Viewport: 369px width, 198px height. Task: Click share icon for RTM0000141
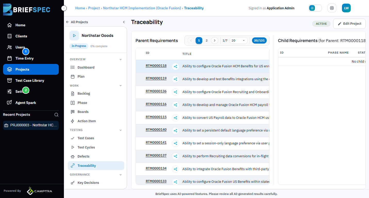pyautogui.click(x=175, y=143)
